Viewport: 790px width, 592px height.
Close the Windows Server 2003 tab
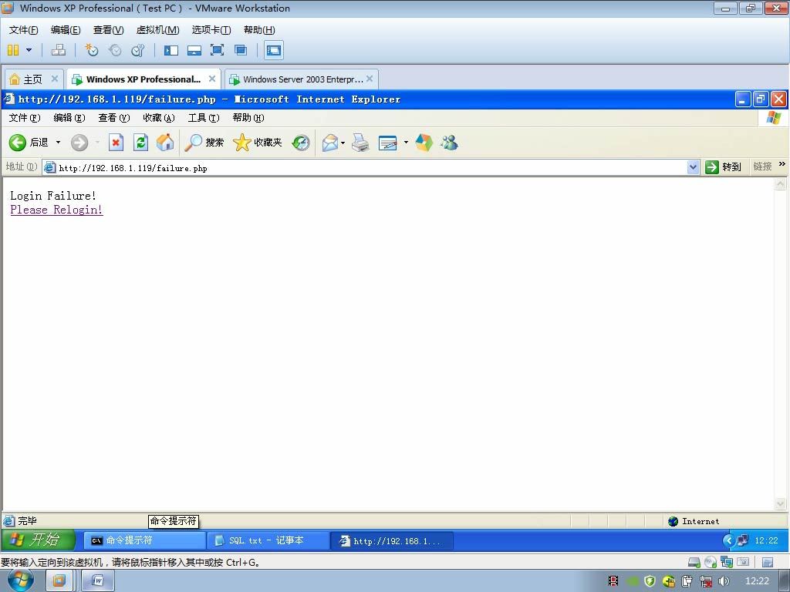click(x=370, y=79)
